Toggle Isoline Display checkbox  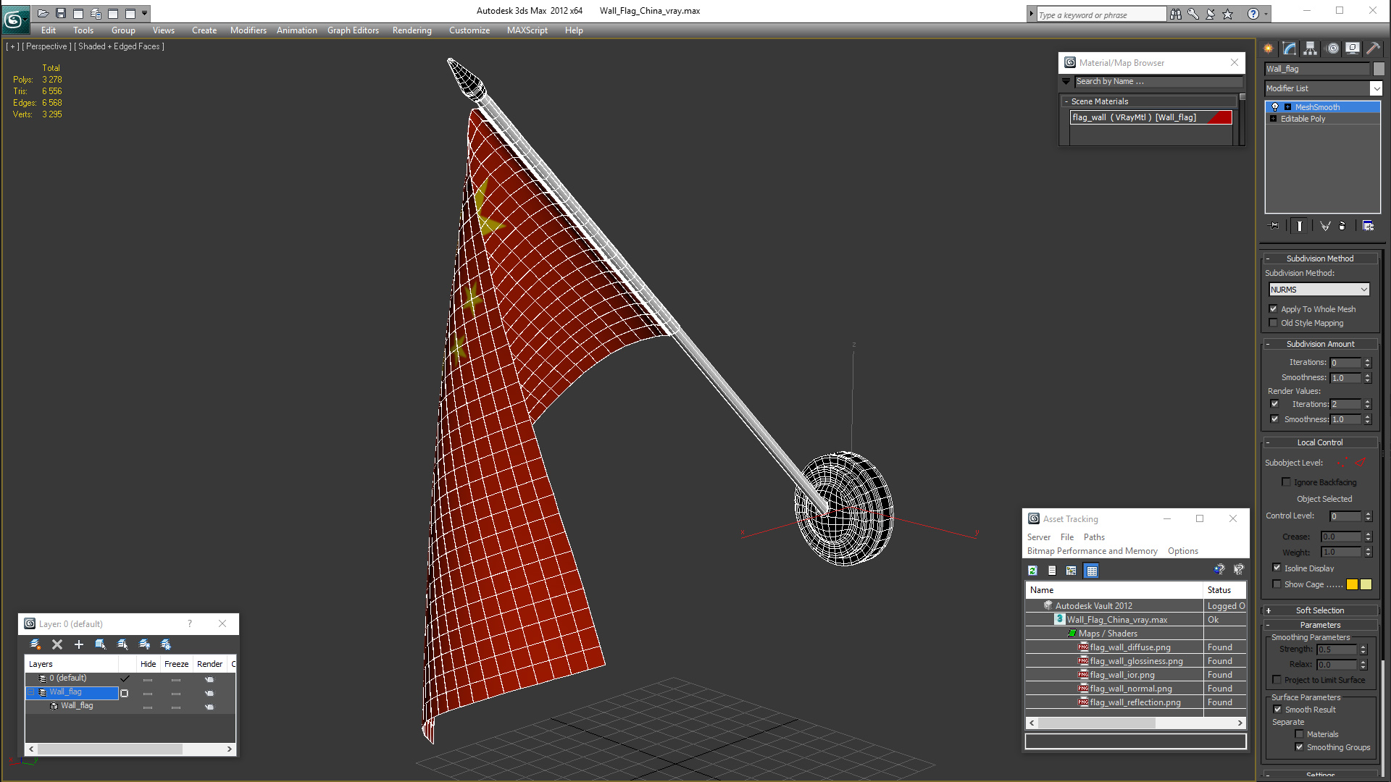pos(1277,568)
